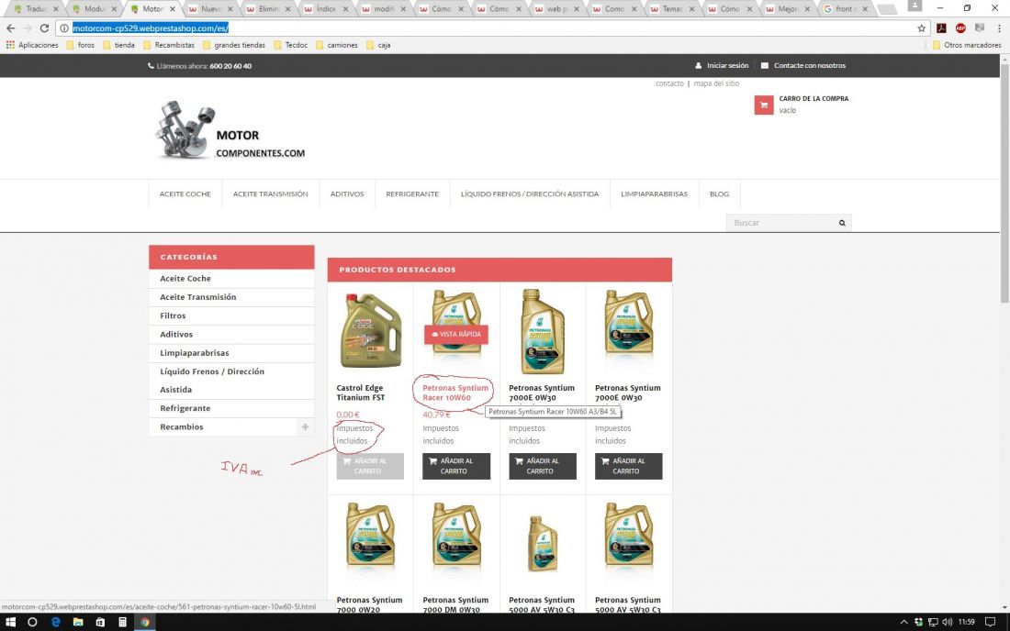
Task: Show hidden tray icons chevron
Action: [903, 622]
